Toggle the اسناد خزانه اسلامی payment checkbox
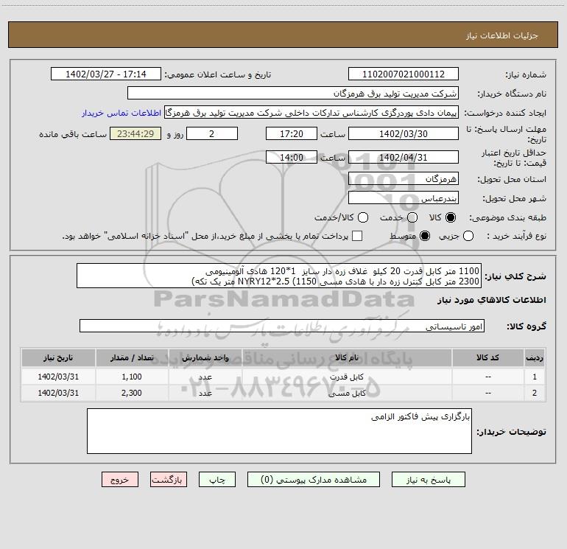 (357, 236)
